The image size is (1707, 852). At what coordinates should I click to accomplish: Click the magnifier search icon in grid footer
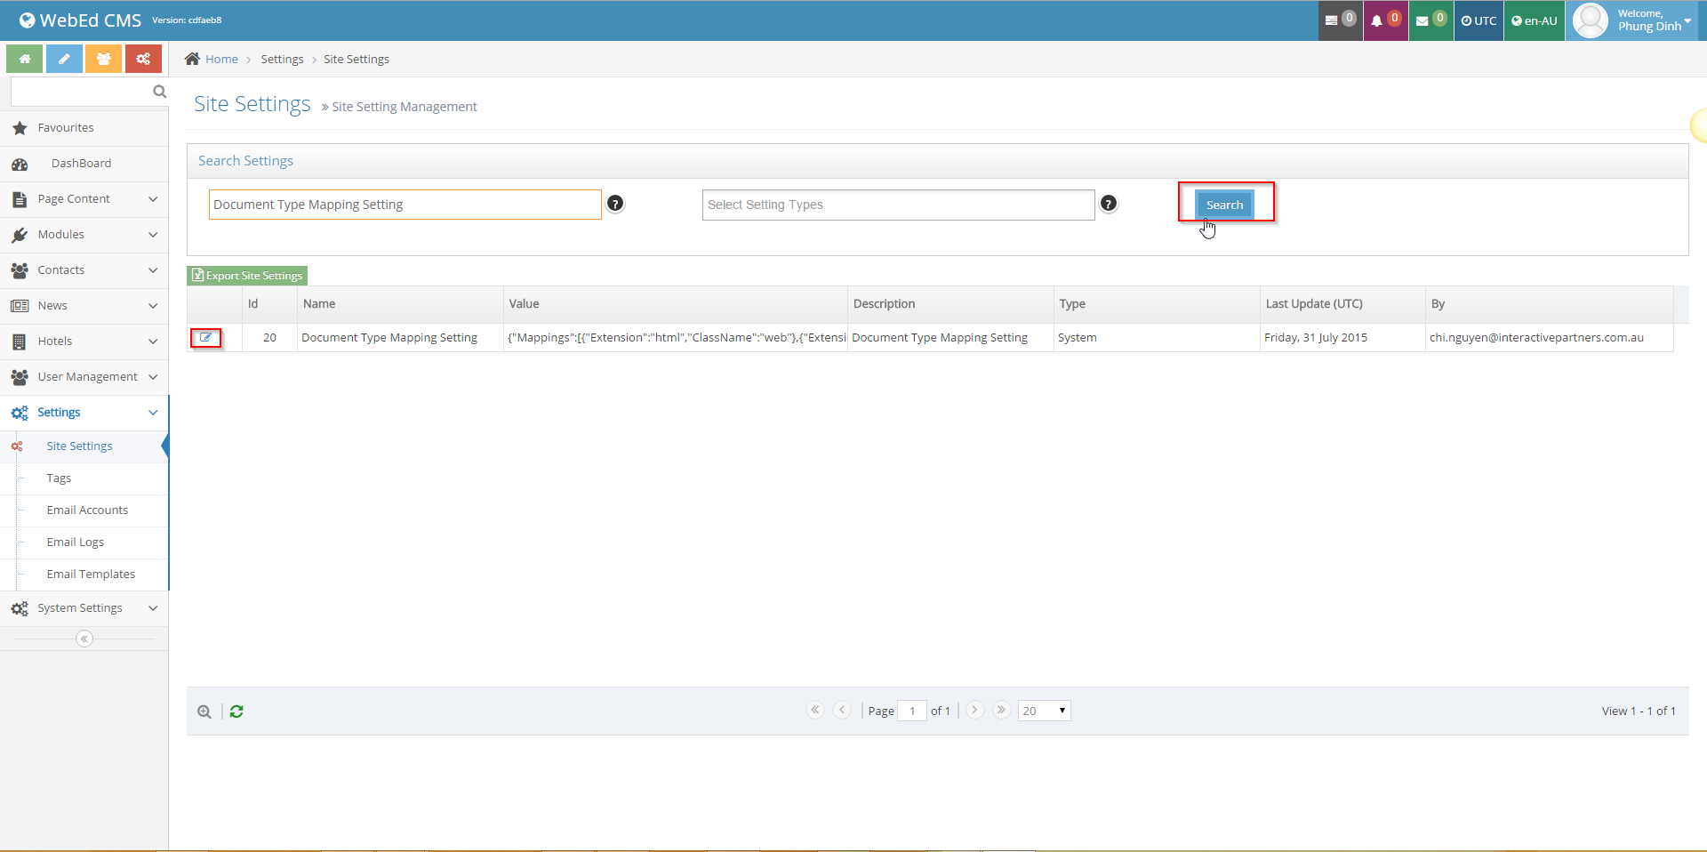204,711
